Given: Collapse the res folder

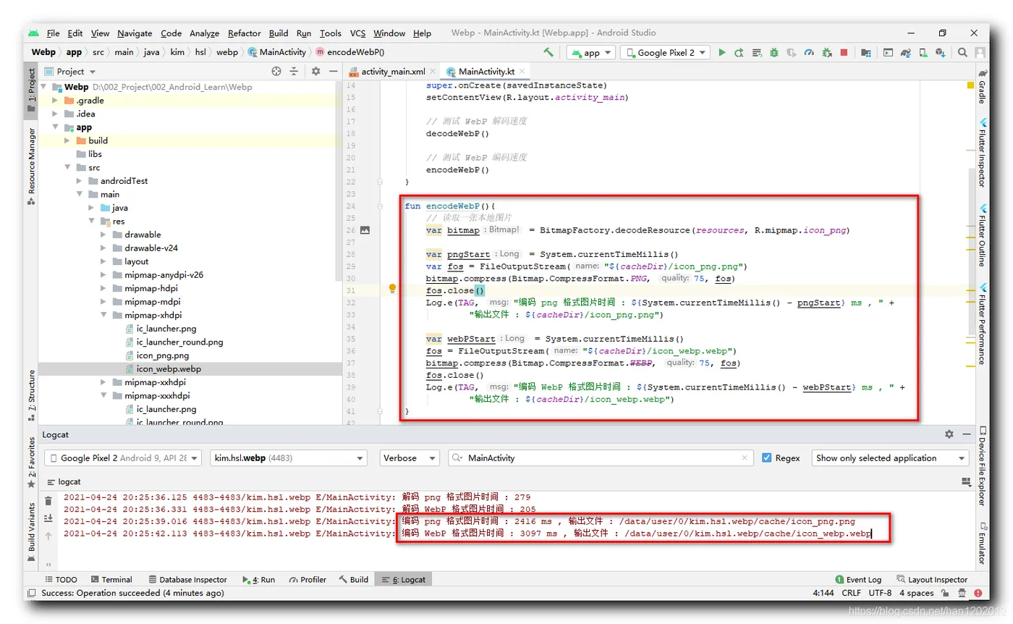Looking at the screenshot, I should [x=93, y=221].
